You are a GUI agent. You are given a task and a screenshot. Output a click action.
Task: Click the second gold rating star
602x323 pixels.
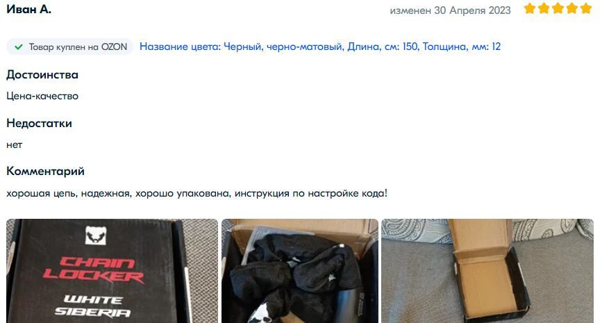pos(544,8)
